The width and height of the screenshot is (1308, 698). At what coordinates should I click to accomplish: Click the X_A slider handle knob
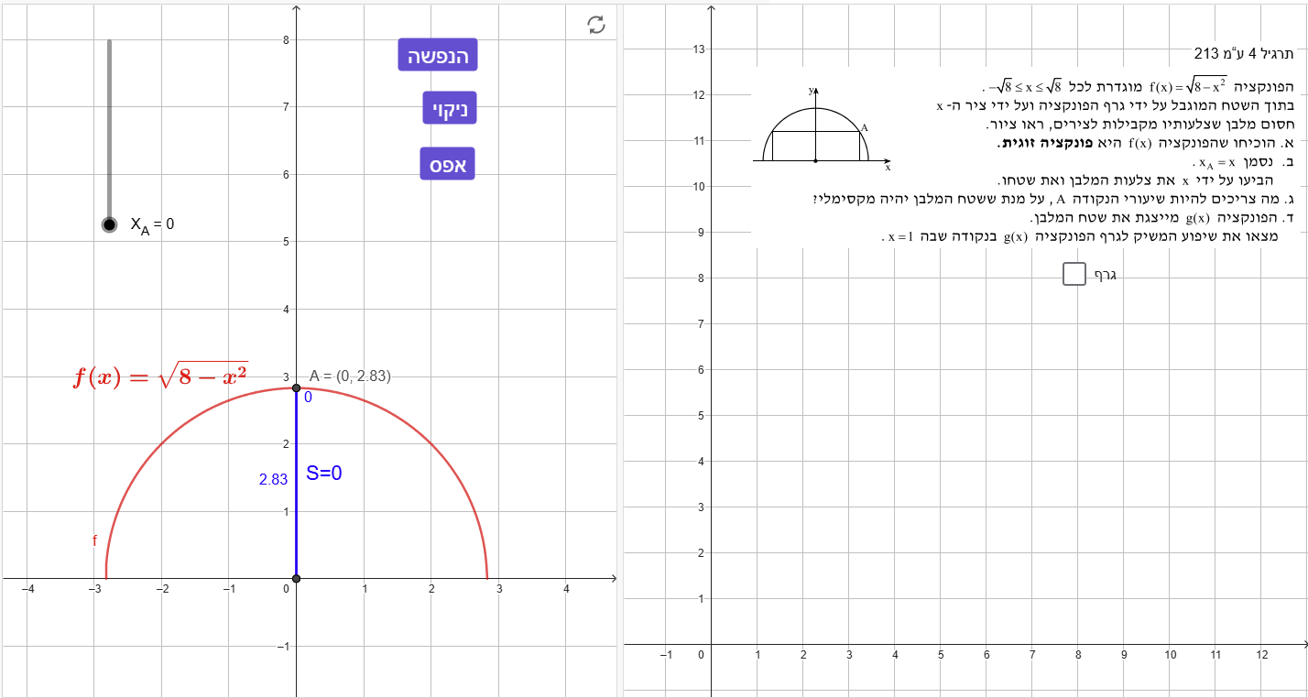109,224
